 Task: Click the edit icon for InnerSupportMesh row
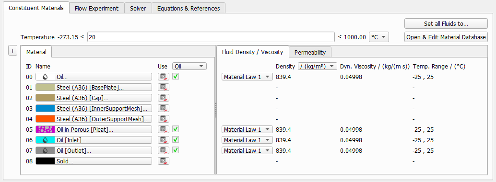164,108
